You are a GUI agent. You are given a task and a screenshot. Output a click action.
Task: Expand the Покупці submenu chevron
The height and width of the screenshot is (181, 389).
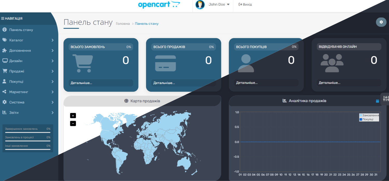52,81
